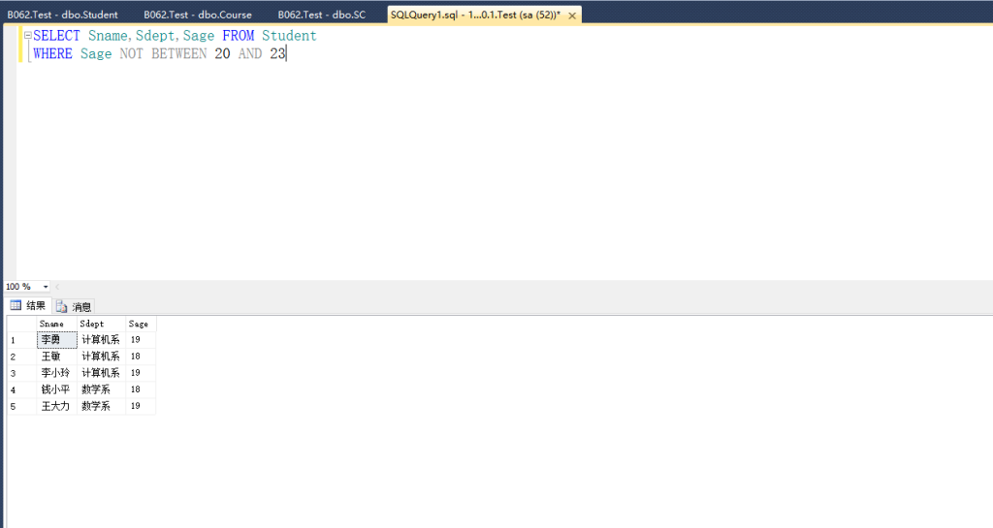Click the cell containing 钱小平
993x528 pixels.
point(56,389)
